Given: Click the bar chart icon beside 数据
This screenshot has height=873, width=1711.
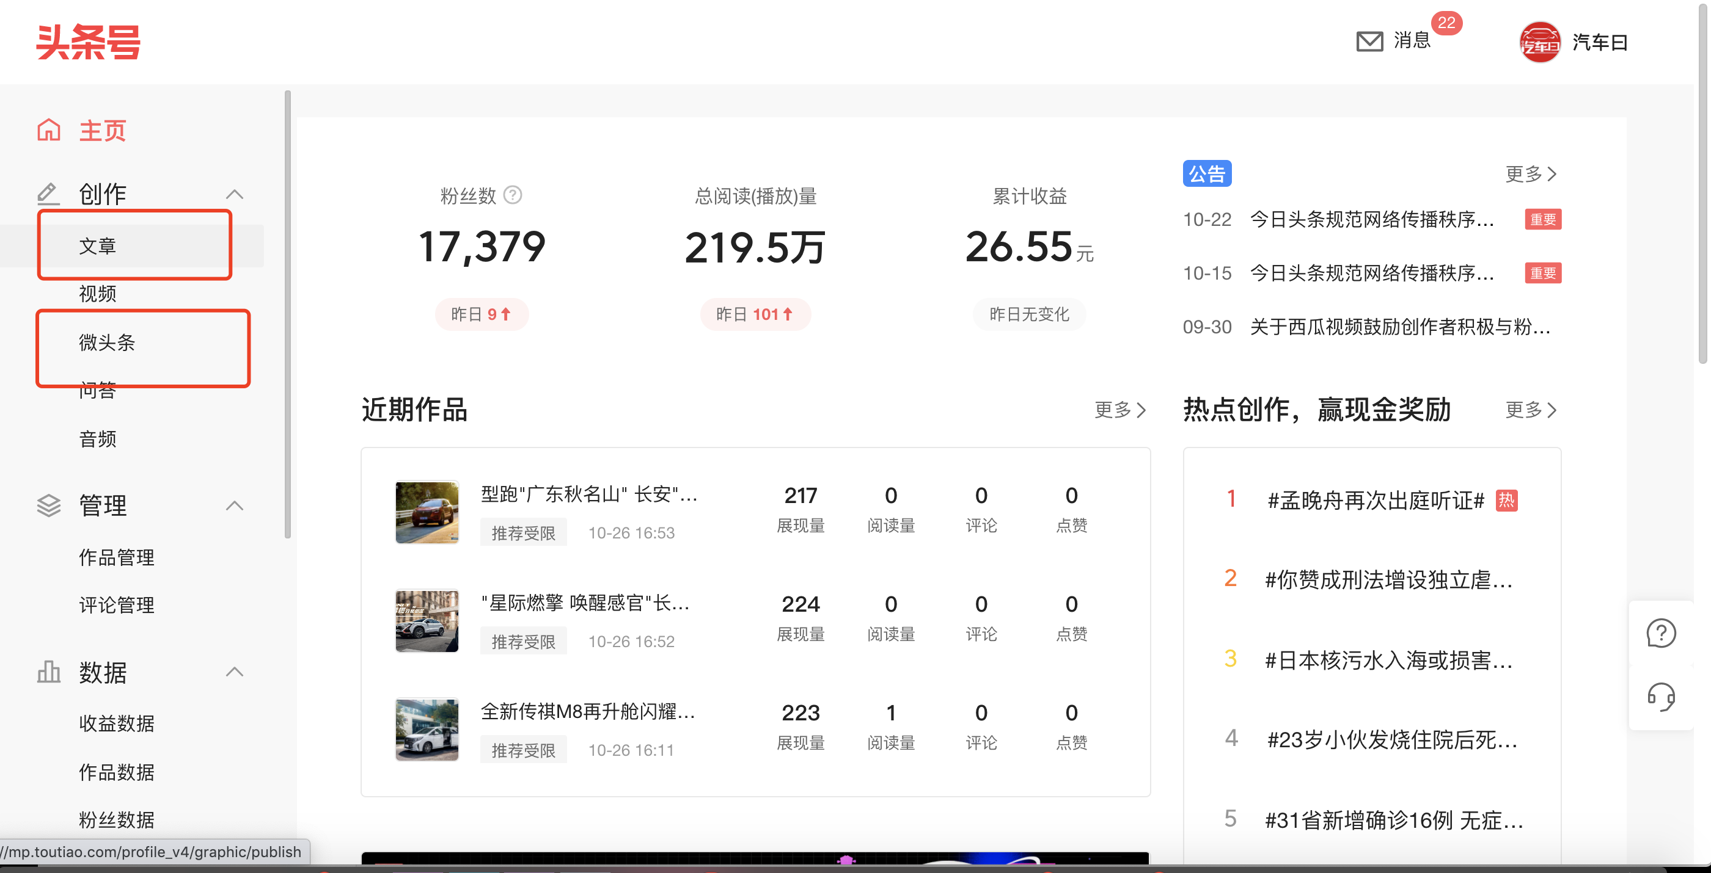Looking at the screenshot, I should pos(48,672).
